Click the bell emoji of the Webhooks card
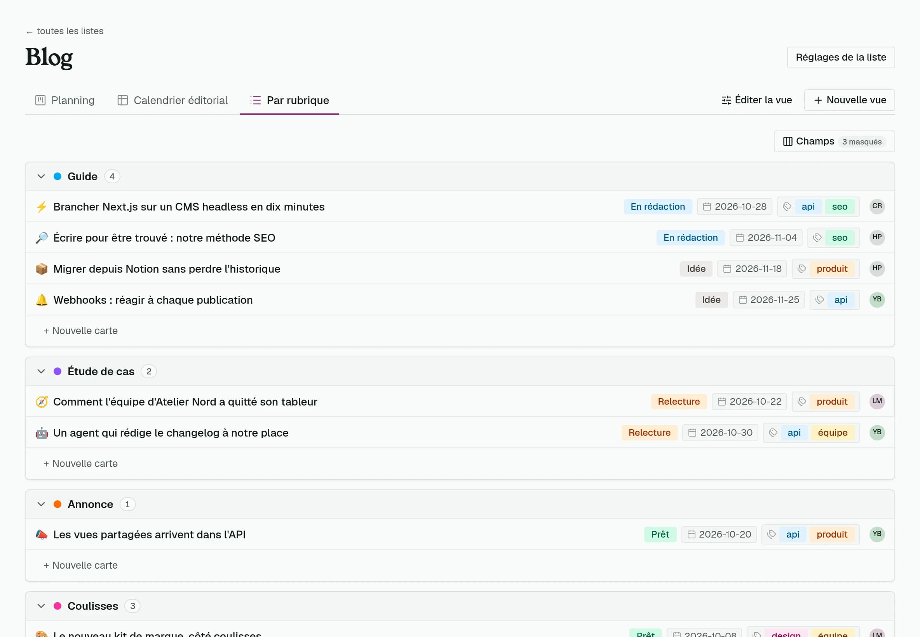 point(42,300)
